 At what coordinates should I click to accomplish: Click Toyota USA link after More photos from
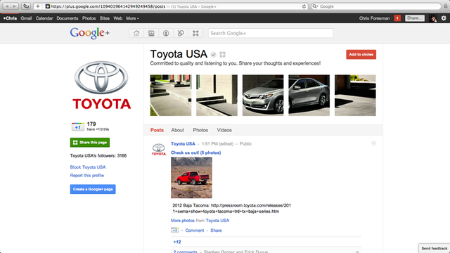pos(217,221)
